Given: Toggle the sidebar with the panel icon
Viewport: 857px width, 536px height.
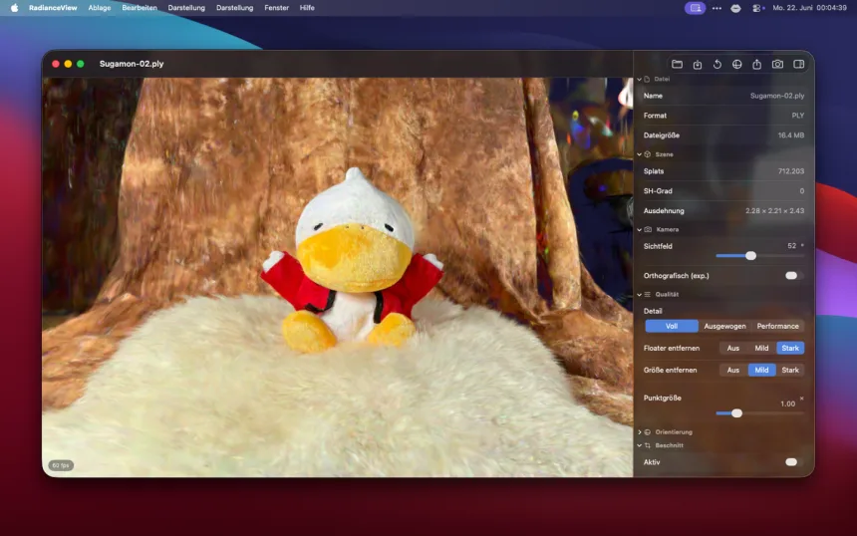Looking at the screenshot, I should pos(798,64).
